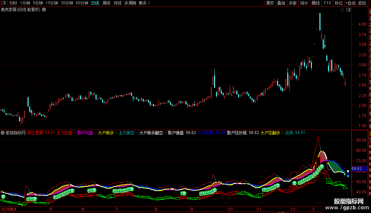Click the 主力做空 indicator label

128,133
